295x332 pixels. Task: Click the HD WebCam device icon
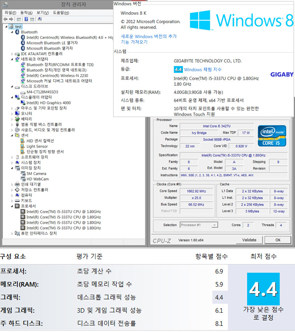[x=23, y=179]
